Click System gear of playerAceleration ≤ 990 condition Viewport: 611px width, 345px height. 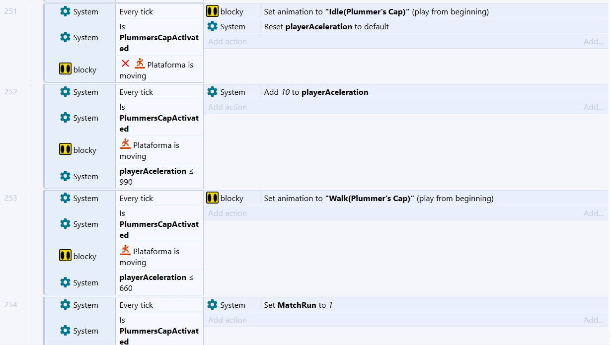pyautogui.click(x=65, y=176)
